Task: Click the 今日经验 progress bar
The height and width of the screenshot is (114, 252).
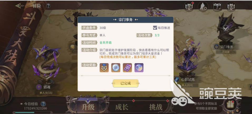Action: (x=33, y=112)
